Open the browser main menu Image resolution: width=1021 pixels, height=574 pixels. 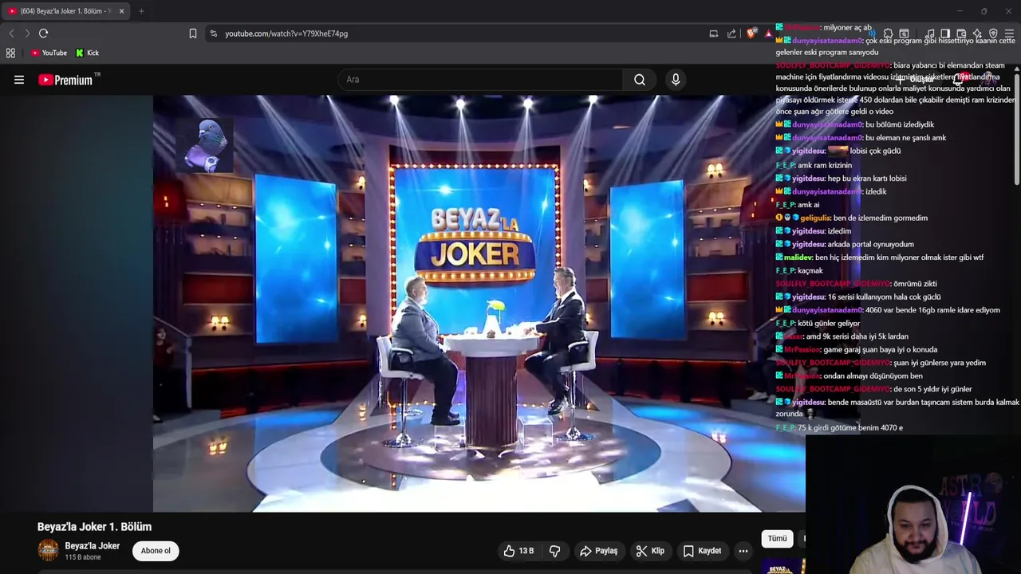click(1009, 33)
